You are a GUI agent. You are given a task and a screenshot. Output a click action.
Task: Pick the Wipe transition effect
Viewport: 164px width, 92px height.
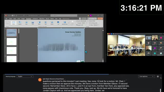click(x=39, y=23)
